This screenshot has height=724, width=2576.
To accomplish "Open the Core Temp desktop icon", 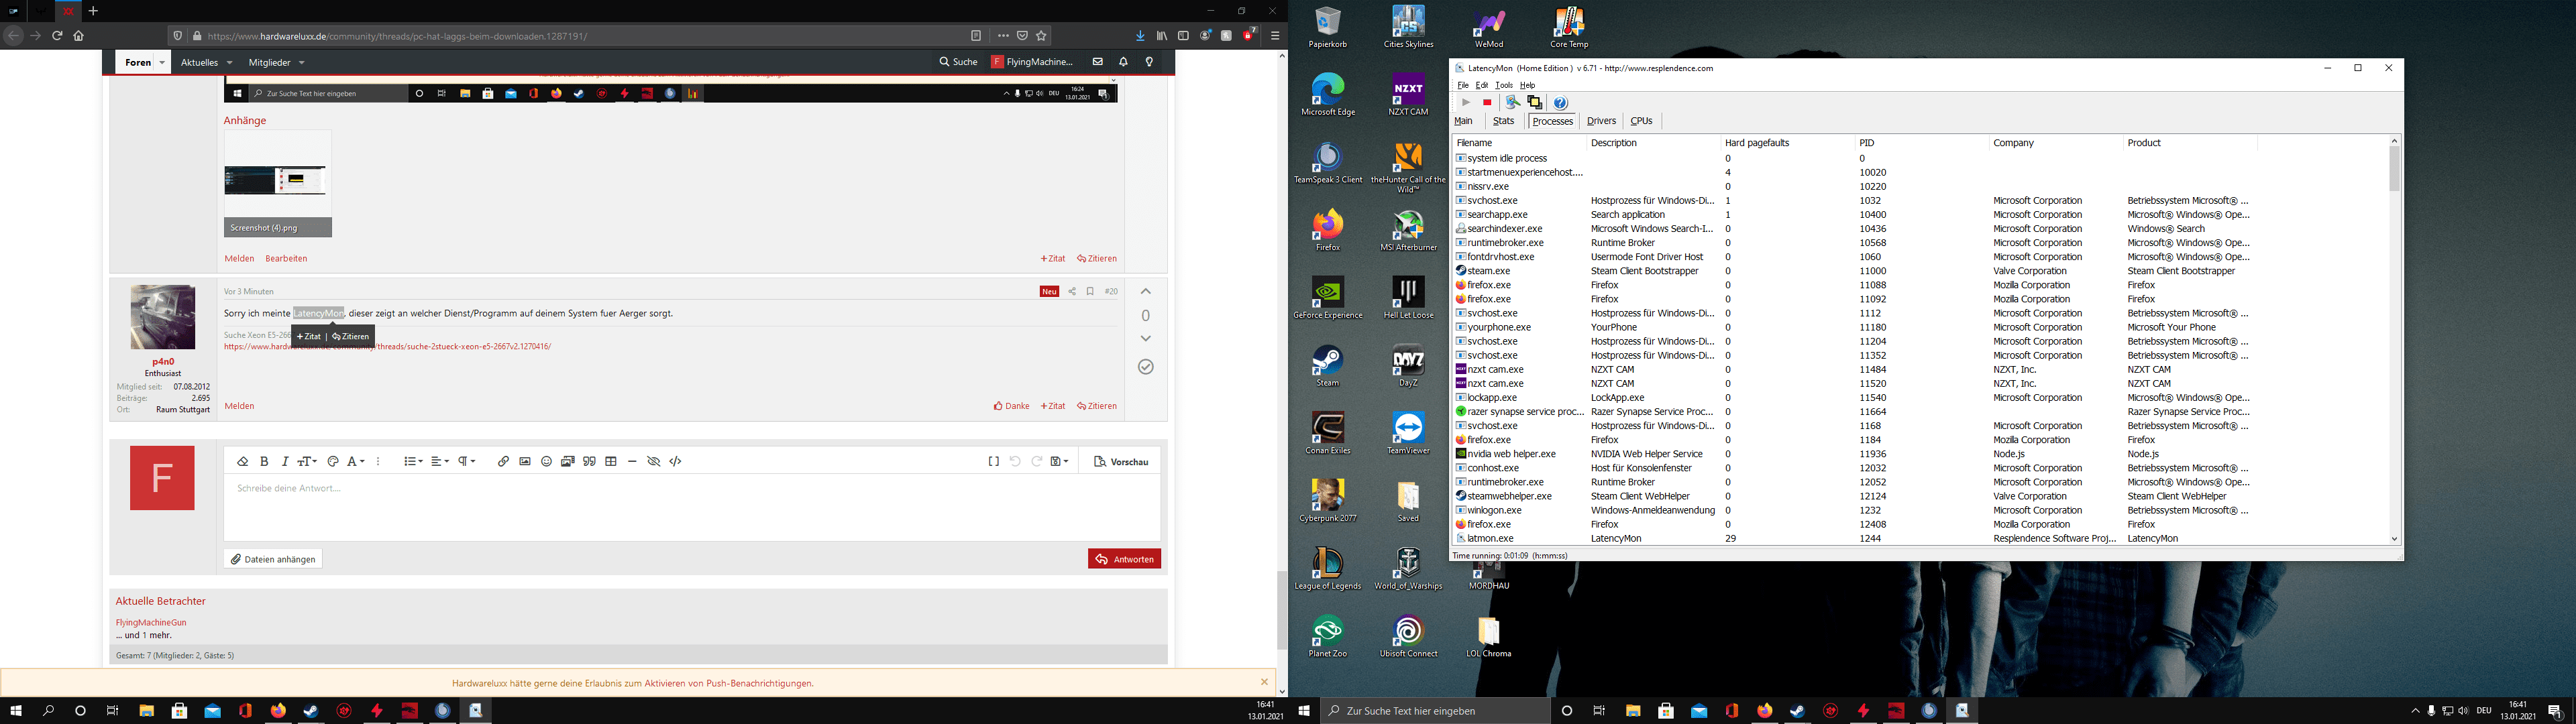I will point(1569,27).
